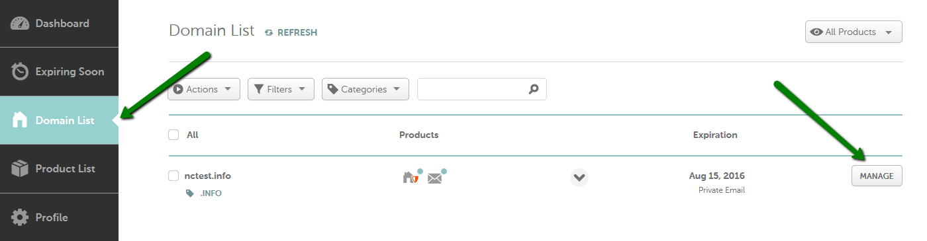Click the Profile gear icon
The image size is (927, 241).
click(20, 217)
